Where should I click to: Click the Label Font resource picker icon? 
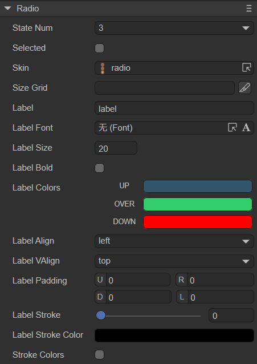[232, 127]
